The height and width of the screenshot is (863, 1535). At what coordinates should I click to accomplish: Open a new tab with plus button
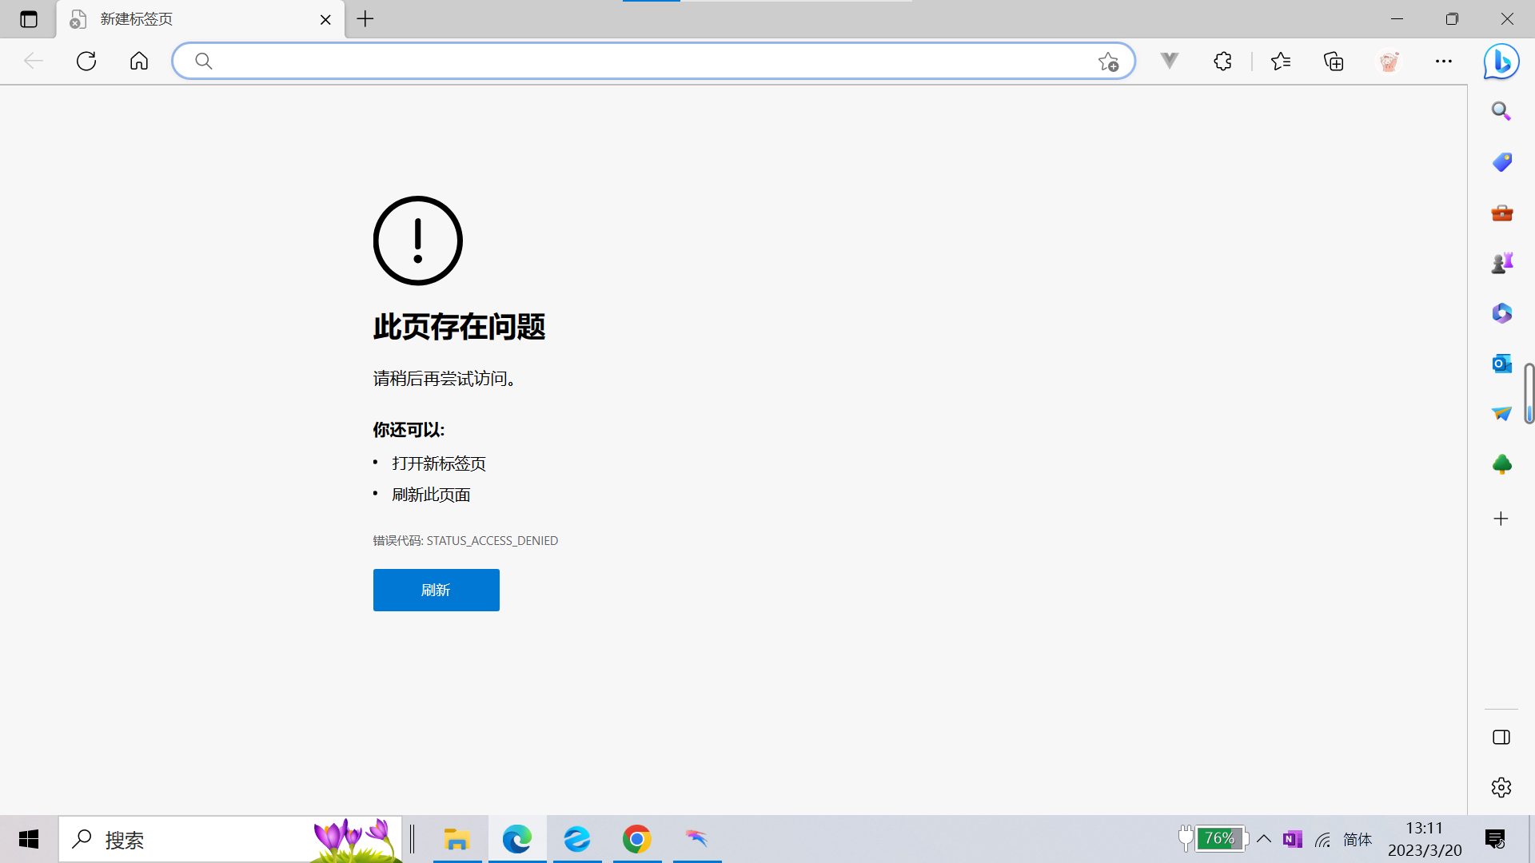coord(365,19)
